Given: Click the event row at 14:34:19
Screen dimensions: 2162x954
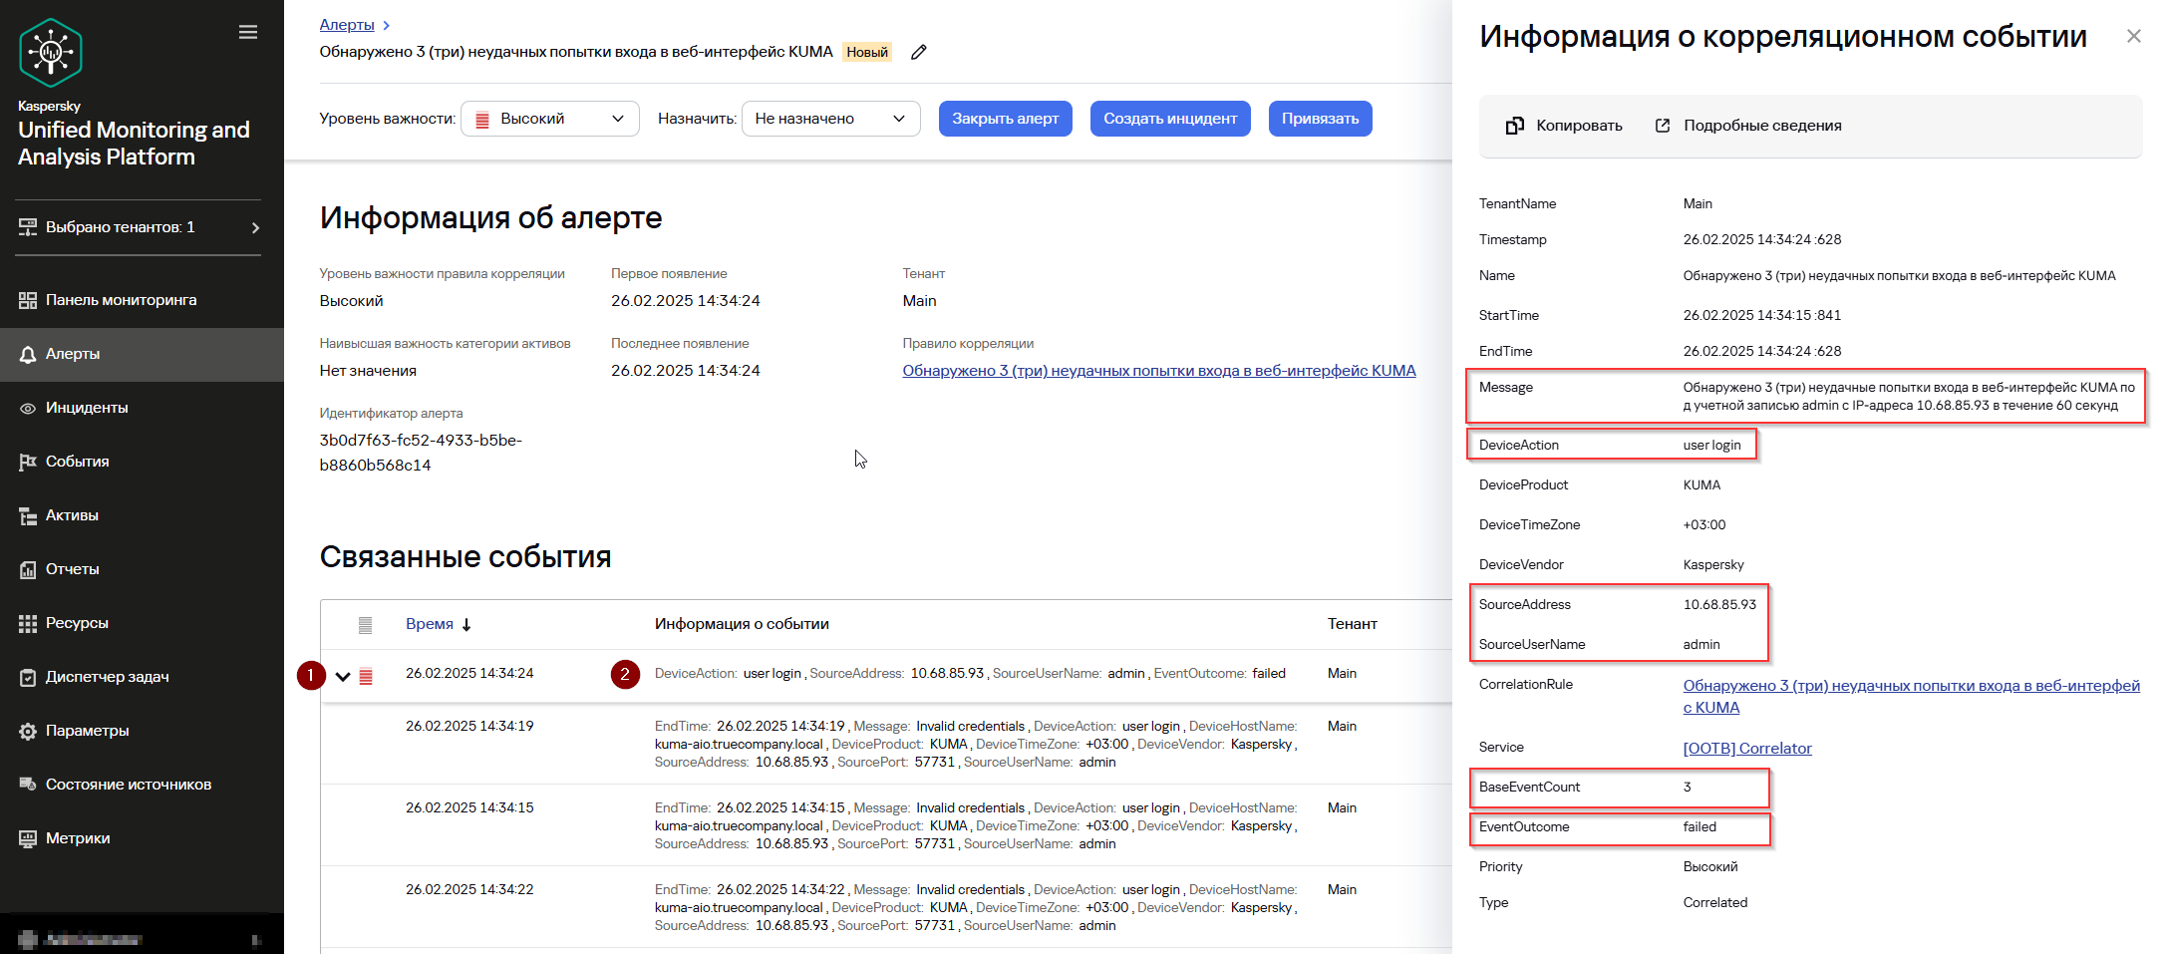Looking at the screenshot, I should pos(886,745).
